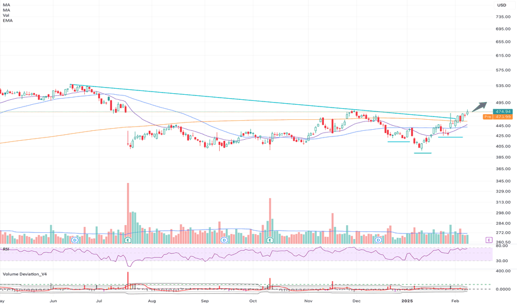Click the 0.0000 Volume Deviation axis value
The height and width of the screenshot is (305, 517).
503,289
